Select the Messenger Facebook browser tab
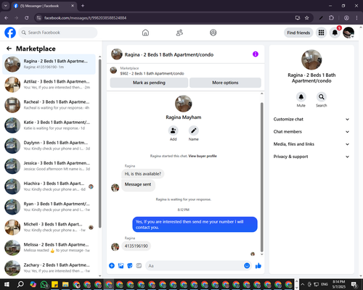 click(x=44, y=6)
